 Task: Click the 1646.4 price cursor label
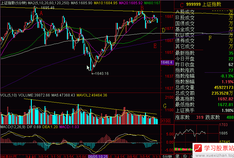pos(167,62)
